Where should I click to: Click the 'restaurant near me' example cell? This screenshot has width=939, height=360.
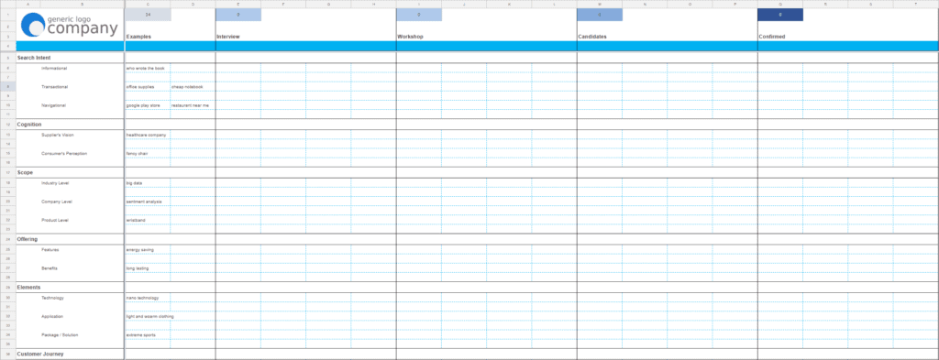pyautogui.click(x=193, y=105)
